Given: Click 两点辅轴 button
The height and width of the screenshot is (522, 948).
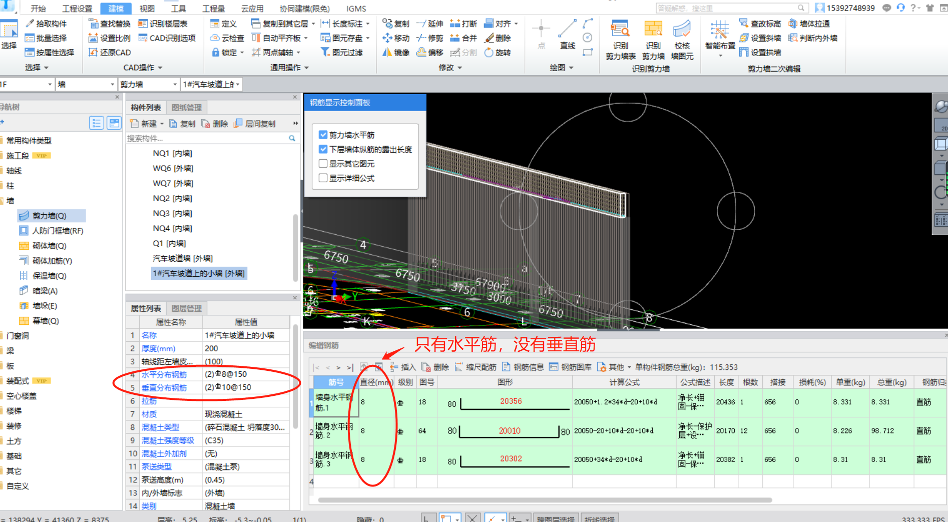Looking at the screenshot, I should coord(275,52).
